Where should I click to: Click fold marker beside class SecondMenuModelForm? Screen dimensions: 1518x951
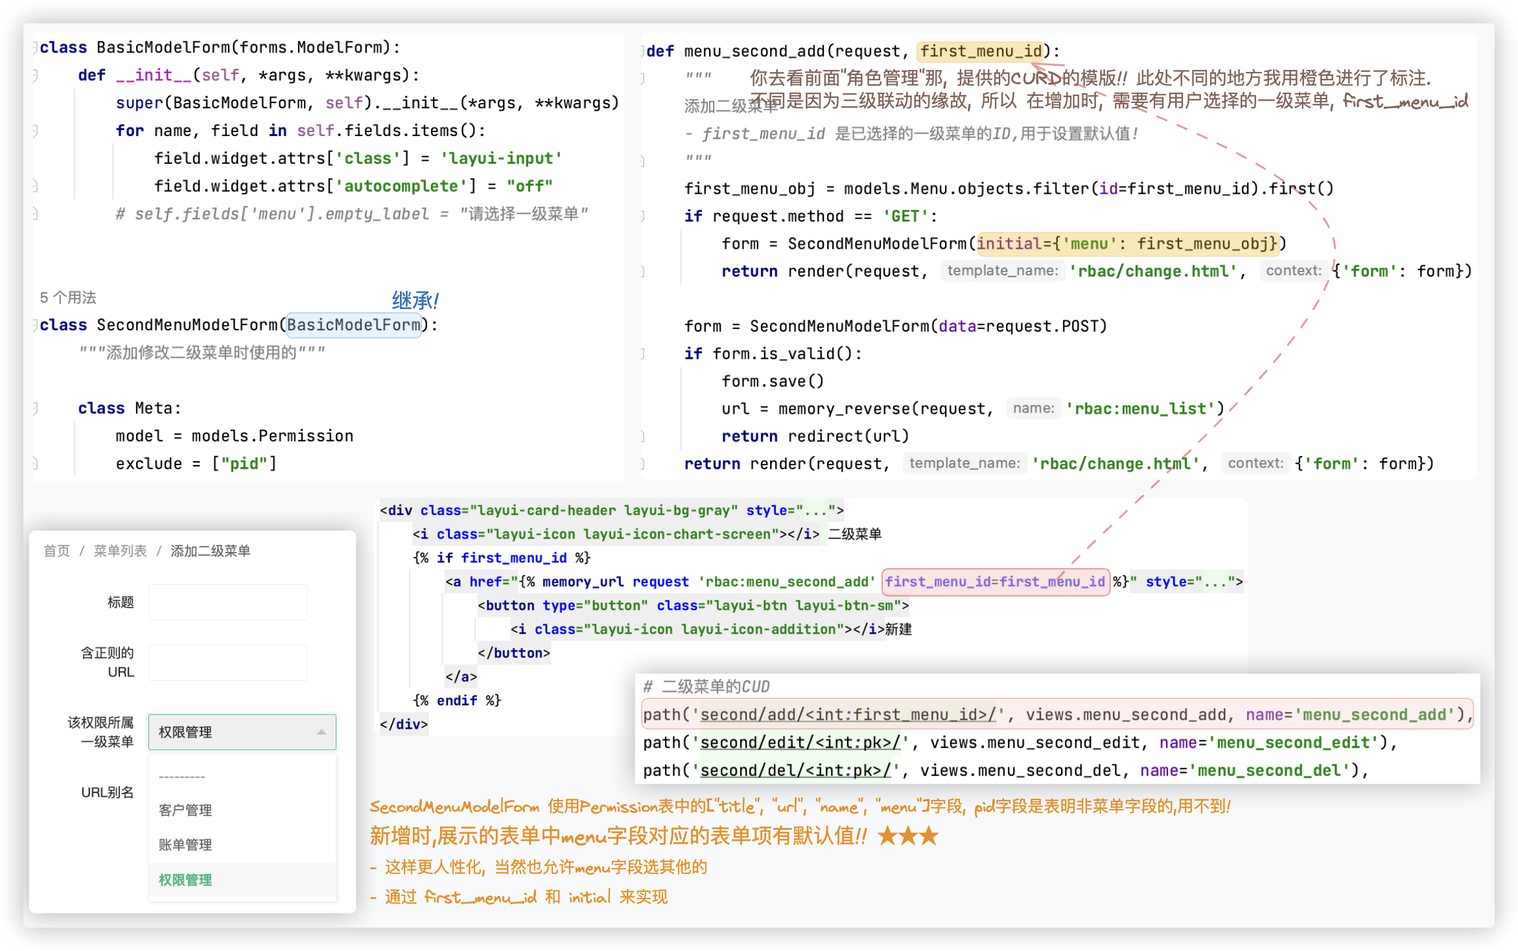[35, 325]
